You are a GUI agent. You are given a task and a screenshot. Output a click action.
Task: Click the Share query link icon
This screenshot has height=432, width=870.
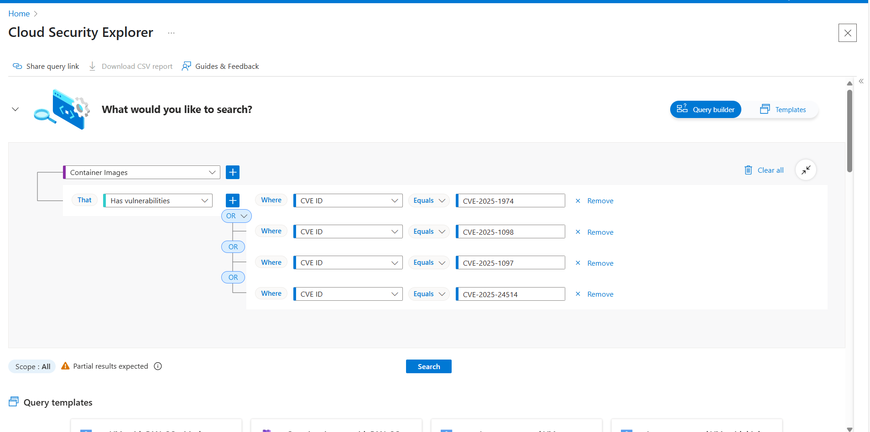pos(17,66)
